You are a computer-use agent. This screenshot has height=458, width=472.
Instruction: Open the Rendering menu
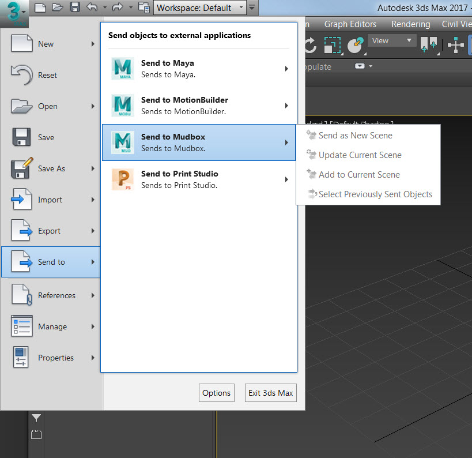tap(410, 24)
